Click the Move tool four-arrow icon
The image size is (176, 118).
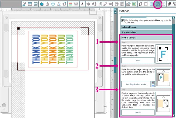[x=88, y=4]
